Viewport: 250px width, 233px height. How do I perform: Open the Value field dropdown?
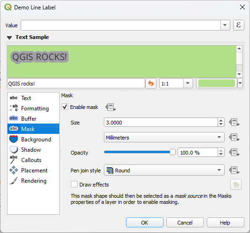point(225,25)
